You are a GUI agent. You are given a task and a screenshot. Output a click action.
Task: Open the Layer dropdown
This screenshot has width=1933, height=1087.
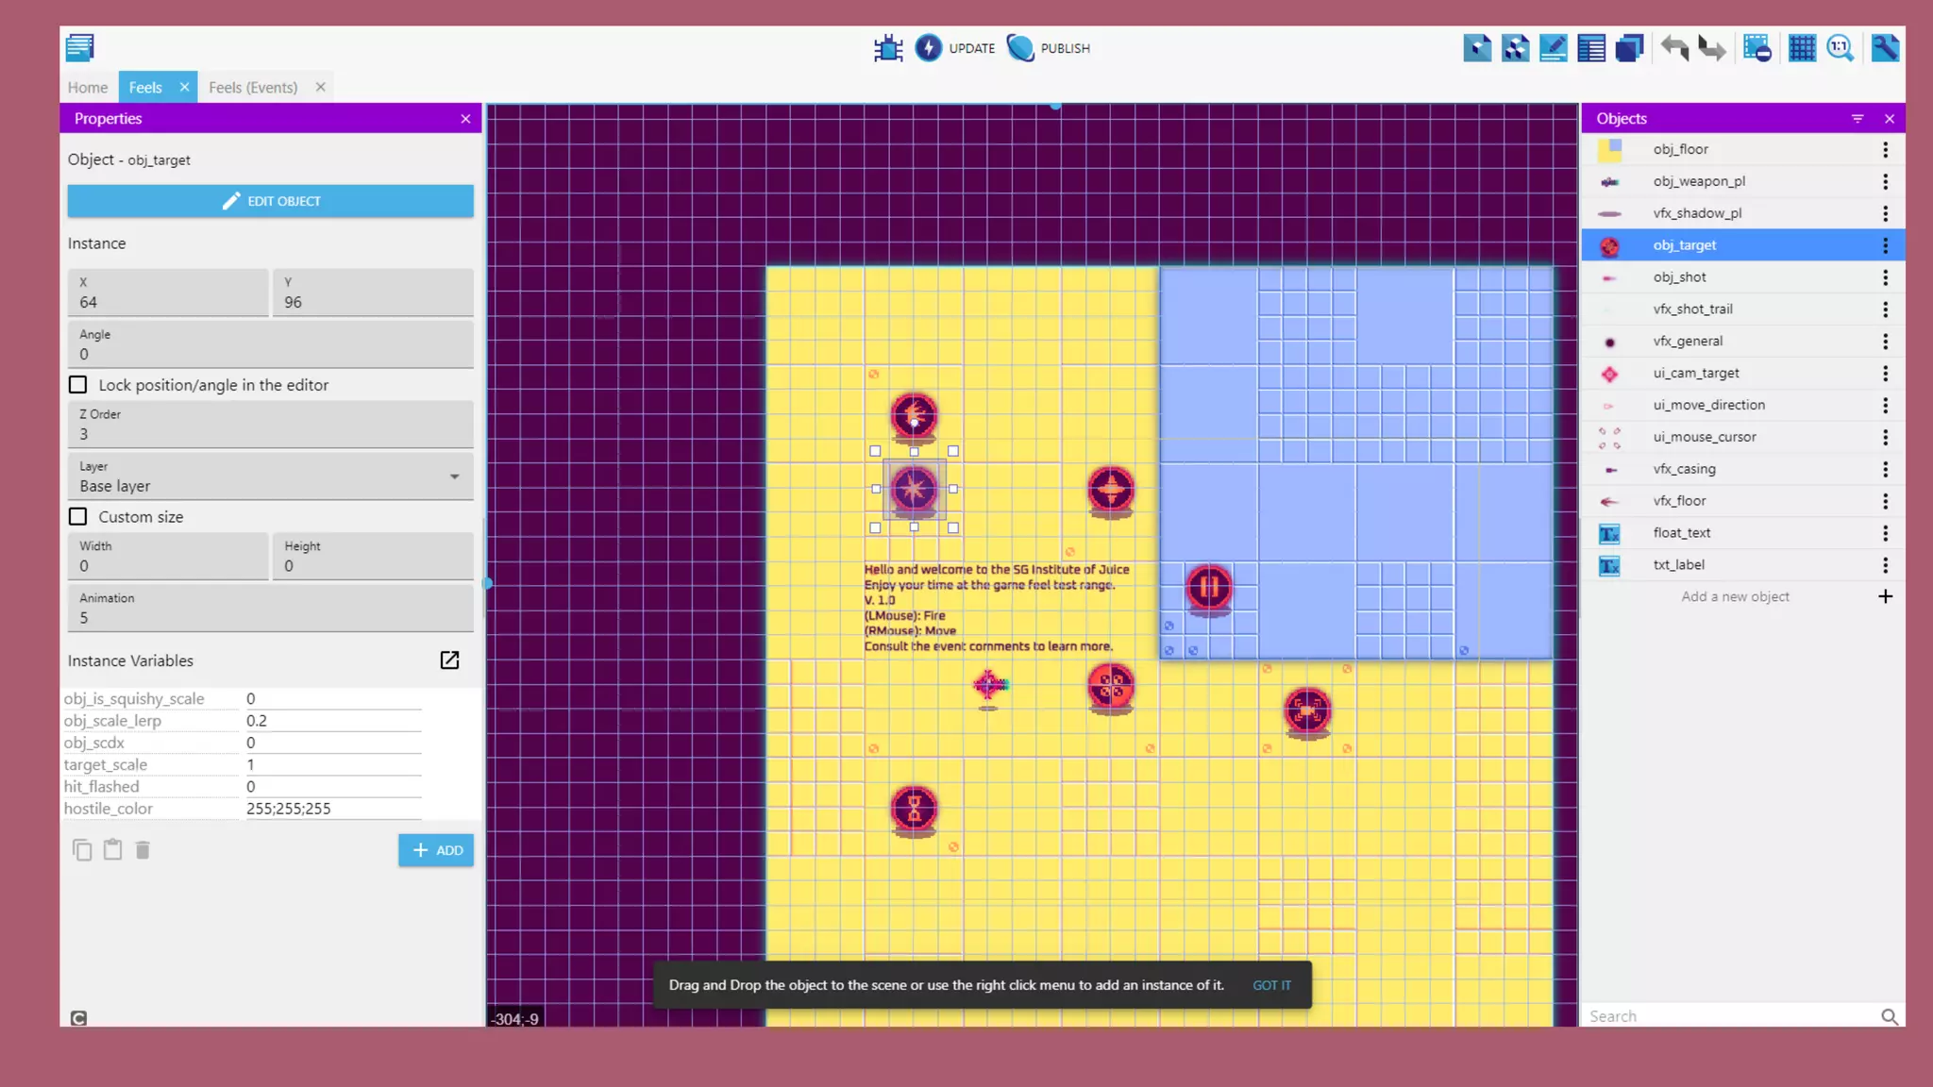270,477
